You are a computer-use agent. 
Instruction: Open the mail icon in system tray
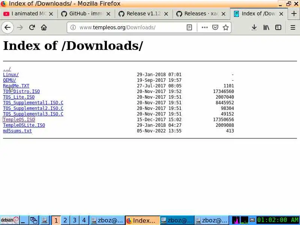[252, 220]
